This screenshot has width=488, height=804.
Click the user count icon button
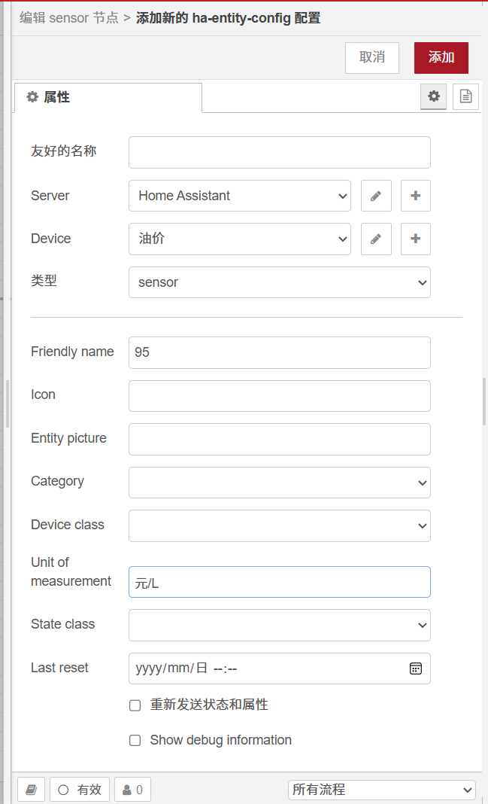(x=132, y=790)
